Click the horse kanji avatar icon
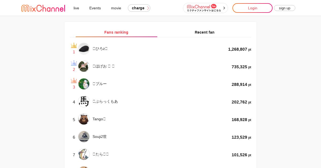The width and height of the screenshot is (321, 168). [x=84, y=102]
